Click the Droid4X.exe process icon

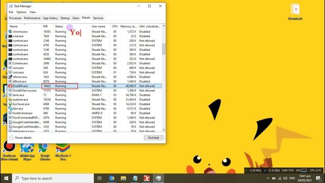10,86
